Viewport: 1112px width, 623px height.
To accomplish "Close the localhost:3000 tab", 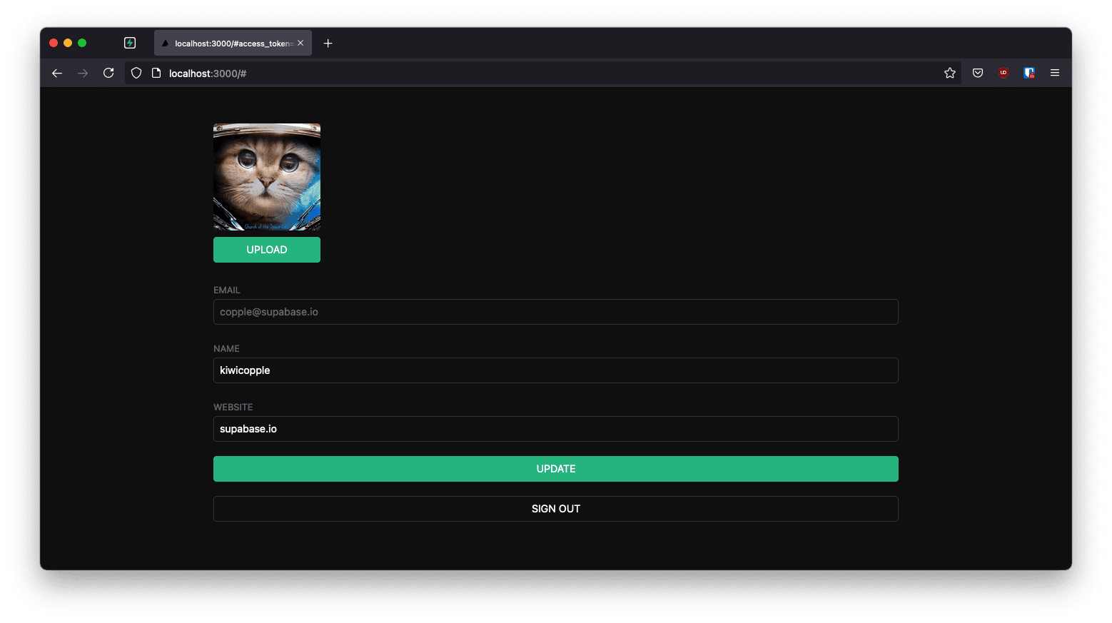I will click(x=300, y=44).
